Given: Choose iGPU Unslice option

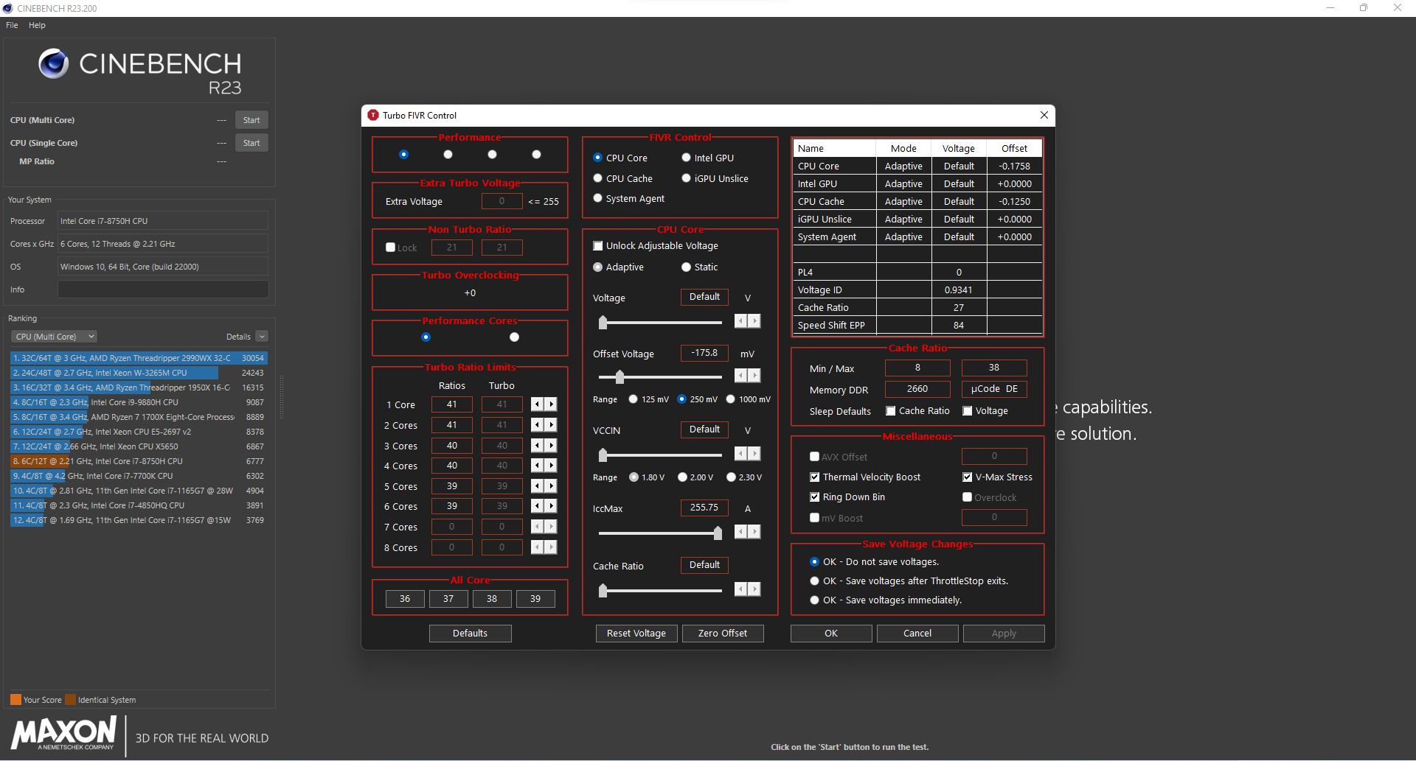Looking at the screenshot, I should point(687,178).
